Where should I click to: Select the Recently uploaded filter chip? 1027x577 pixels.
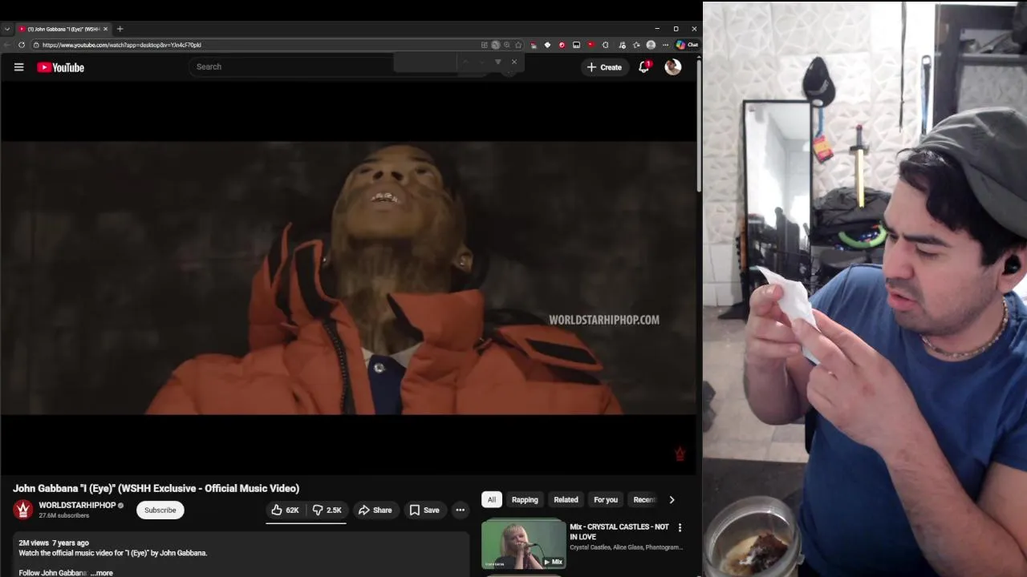644,499
